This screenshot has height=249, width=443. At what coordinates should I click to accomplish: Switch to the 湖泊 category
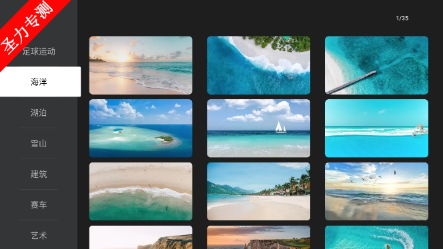point(39,113)
